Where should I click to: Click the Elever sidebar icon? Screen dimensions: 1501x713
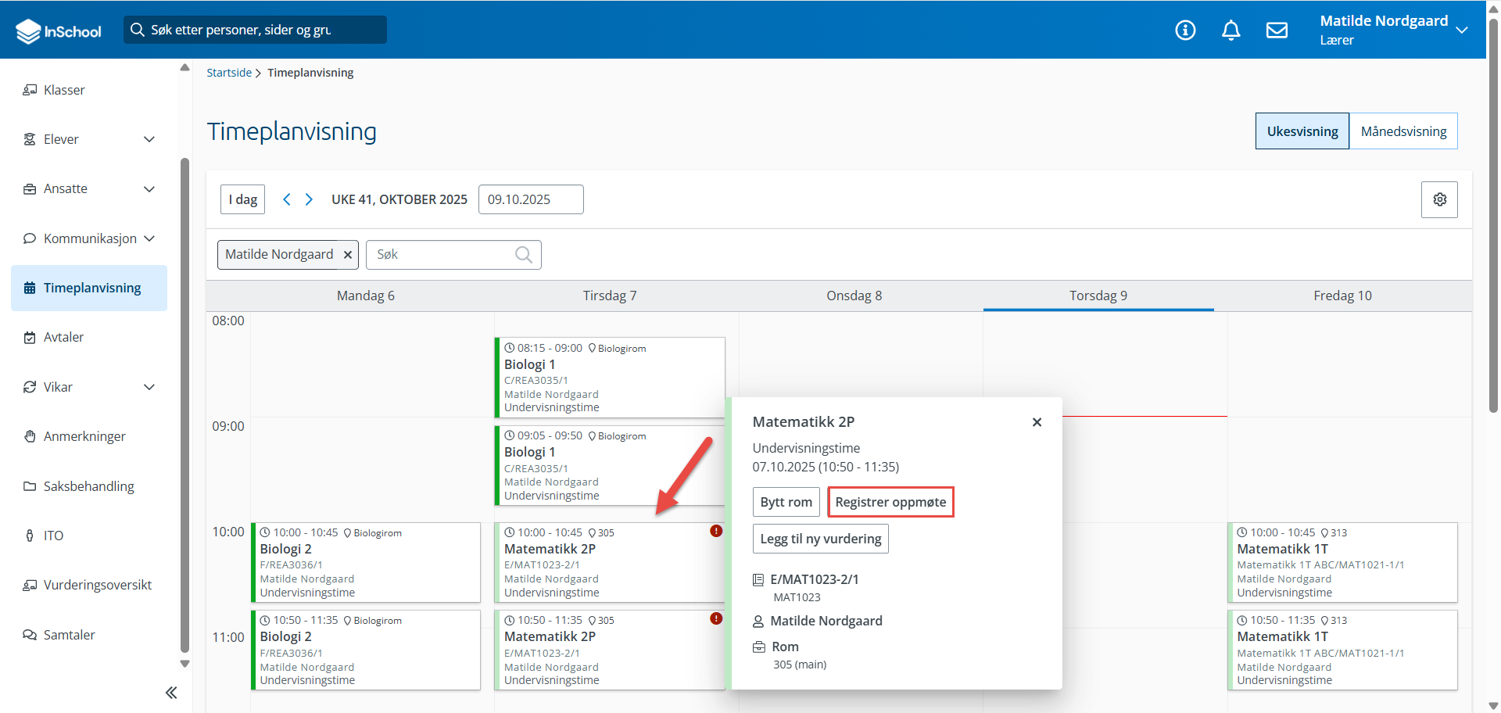point(30,139)
